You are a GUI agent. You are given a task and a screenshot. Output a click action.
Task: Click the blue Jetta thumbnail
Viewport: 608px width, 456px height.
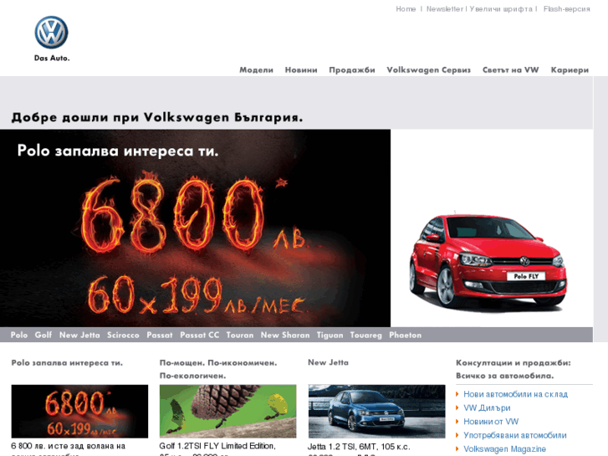point(376,412)
